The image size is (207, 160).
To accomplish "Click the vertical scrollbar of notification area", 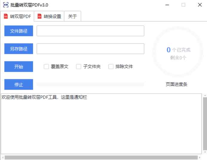I will point(205,124).
